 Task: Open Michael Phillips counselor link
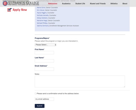(x=42, y=23)
